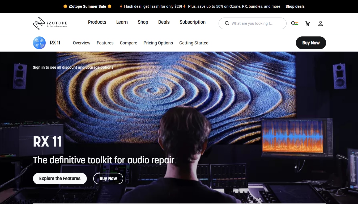
Task: Click Explore the Features button
Action: click(x=60, y=178)
